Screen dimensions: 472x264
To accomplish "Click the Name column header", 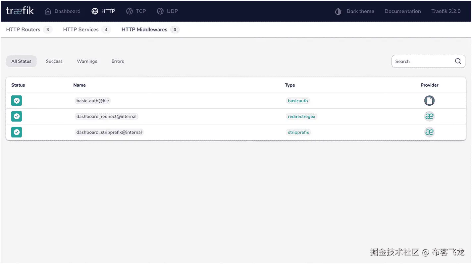I will (79, 85).
